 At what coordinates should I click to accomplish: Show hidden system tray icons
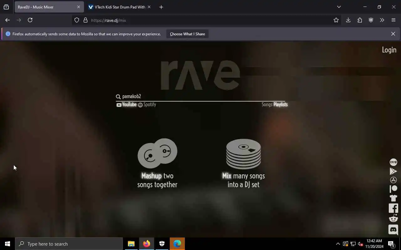click(338, 244)
